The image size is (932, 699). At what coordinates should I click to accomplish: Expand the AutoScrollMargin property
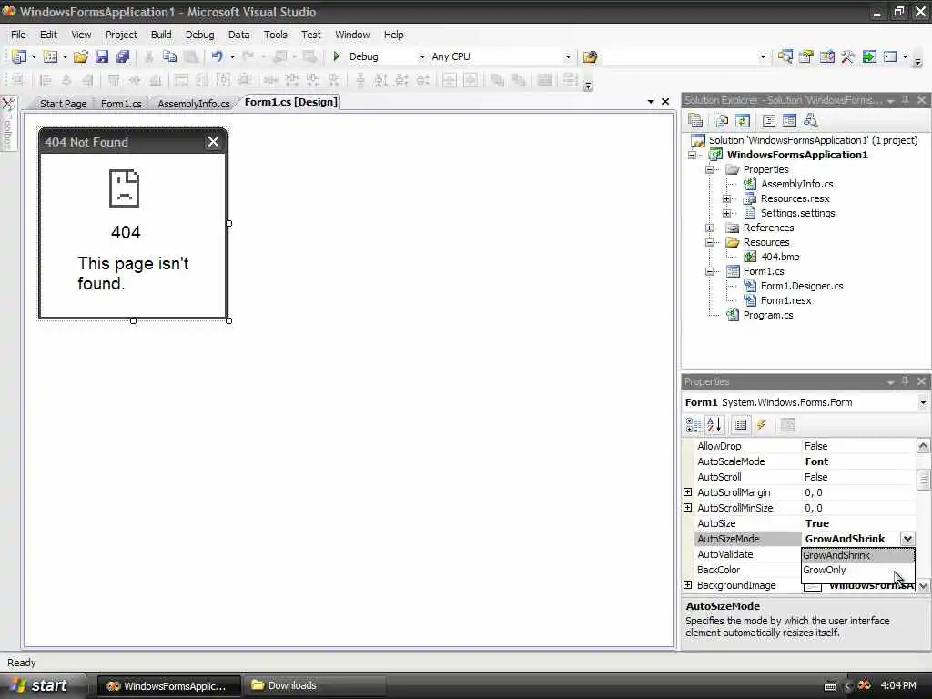click(x=688, y=492)
